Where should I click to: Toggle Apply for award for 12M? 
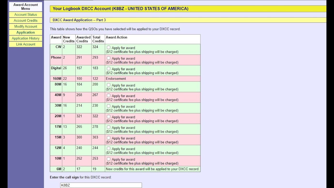(109, 148)
